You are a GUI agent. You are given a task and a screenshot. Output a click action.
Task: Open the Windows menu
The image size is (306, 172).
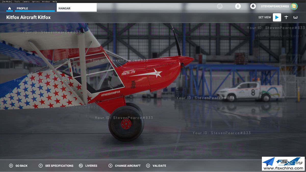tap(46, 2)
